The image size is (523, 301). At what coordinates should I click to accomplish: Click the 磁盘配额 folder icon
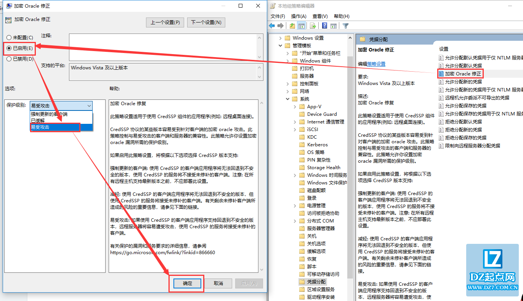[302, 190]
